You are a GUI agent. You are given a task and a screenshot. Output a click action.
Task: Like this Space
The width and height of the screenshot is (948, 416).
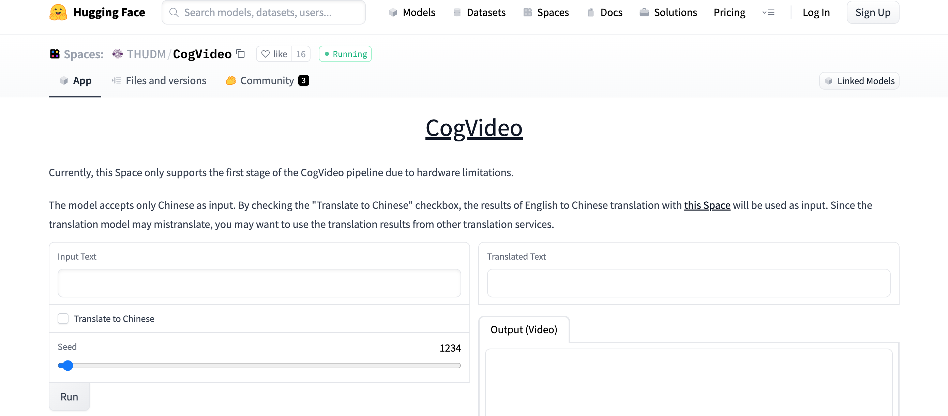[x=274, y=54]
